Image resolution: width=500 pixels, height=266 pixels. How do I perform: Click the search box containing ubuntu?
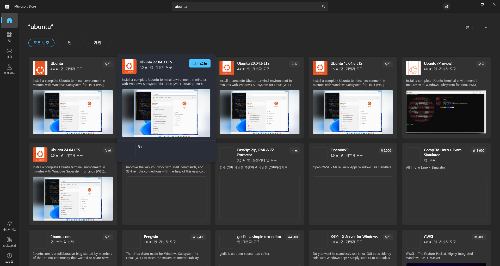click(x=250, y=6)
